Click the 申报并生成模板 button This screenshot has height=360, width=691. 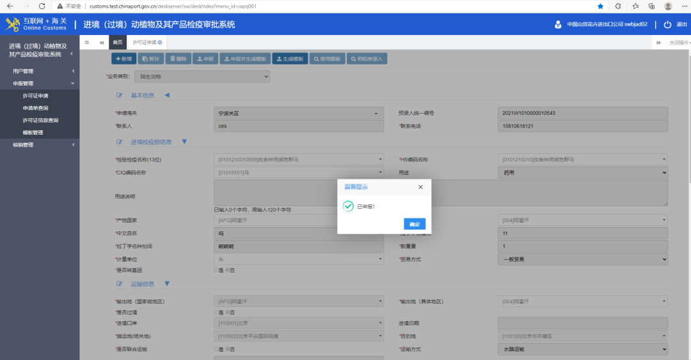tap(245, 59)
